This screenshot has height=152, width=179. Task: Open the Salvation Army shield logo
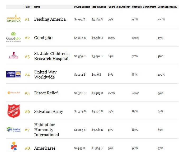(14, 111)
